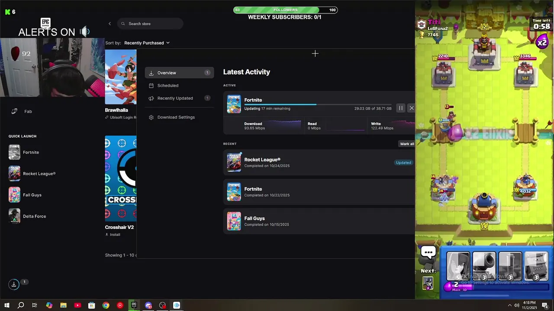Click the Kick logo in stream overlay
Image resolution: width=554 pixels, height=311 pixels.
coord(7,12)
